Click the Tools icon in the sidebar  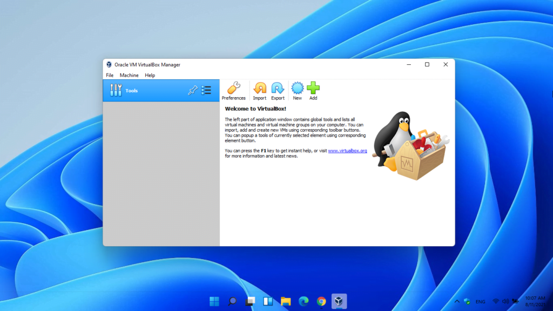[x=116, y=90]
